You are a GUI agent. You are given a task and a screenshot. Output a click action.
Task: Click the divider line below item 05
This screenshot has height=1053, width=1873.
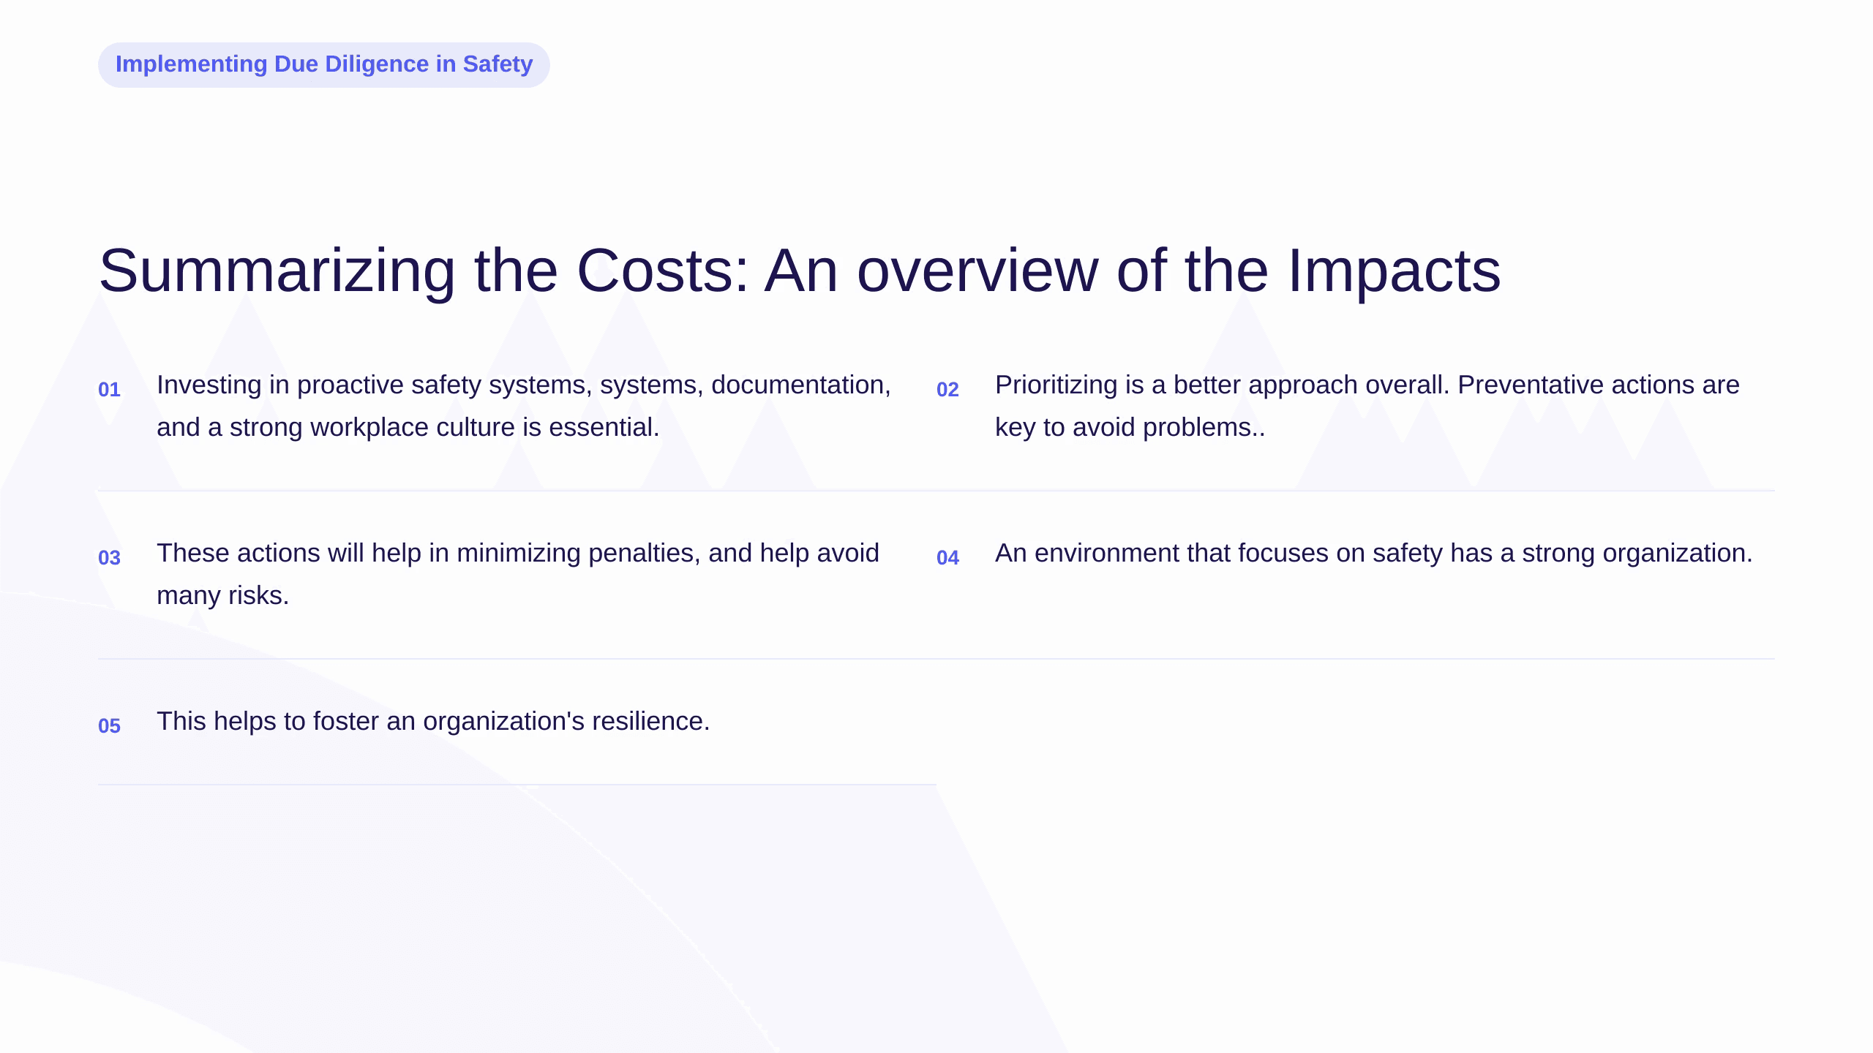(517, 785)
